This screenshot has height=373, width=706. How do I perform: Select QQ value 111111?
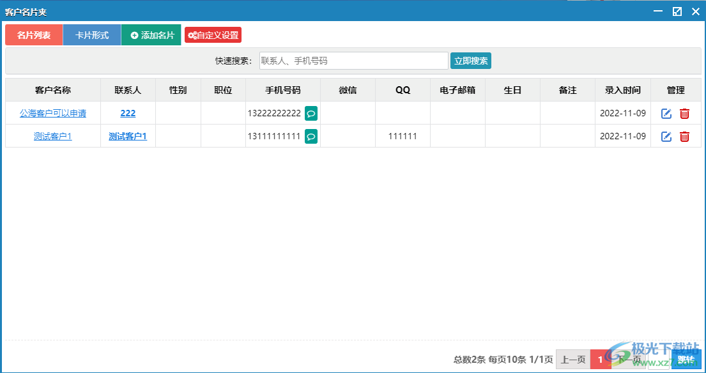[403, 136]
